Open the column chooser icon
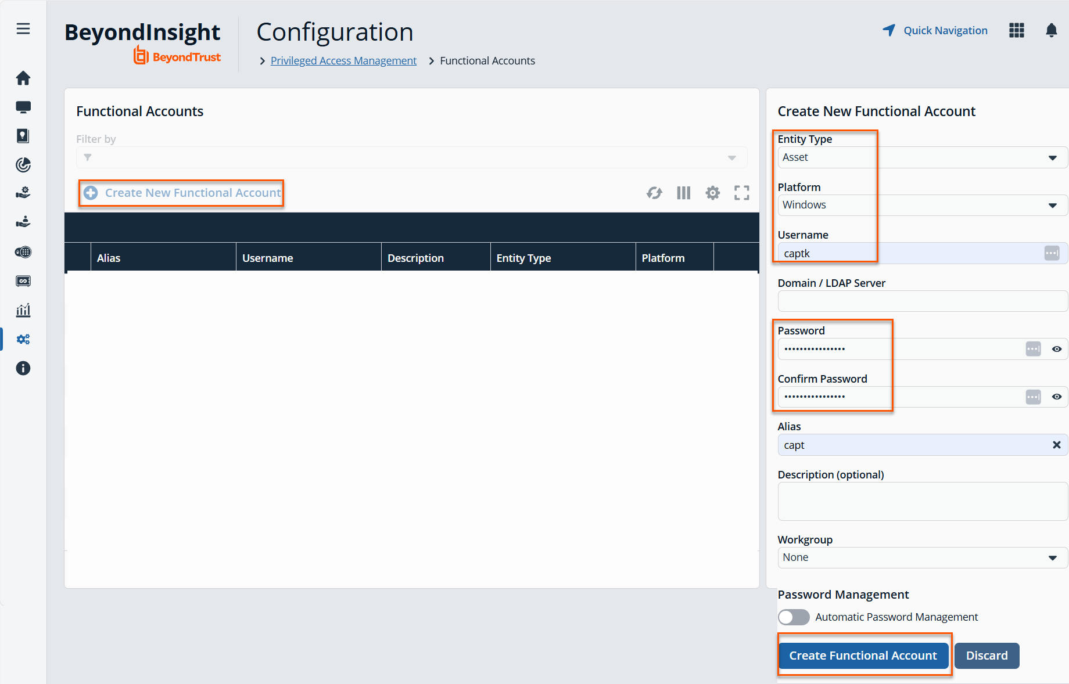The height and width of the screenshot is (684, 1069). (x=684, y=193)
